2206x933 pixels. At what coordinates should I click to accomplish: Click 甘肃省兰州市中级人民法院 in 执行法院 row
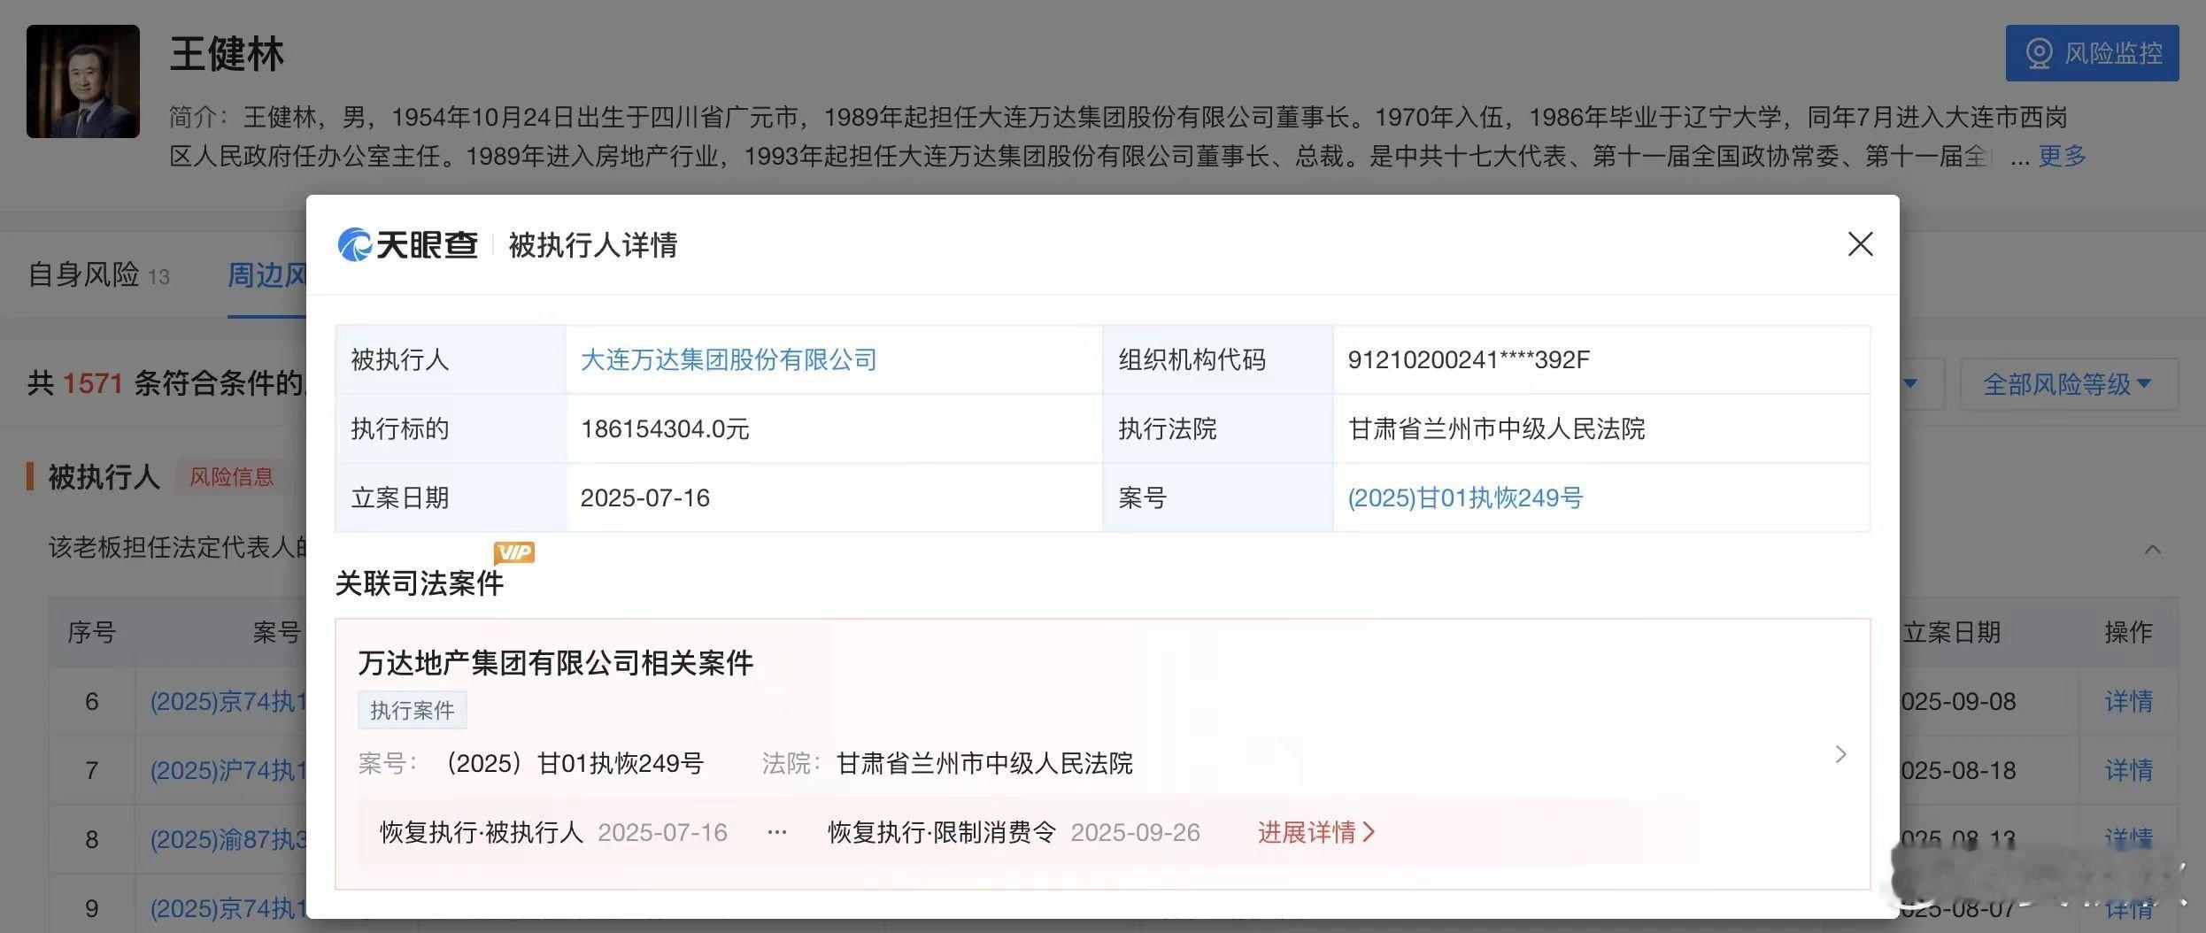1496,428
